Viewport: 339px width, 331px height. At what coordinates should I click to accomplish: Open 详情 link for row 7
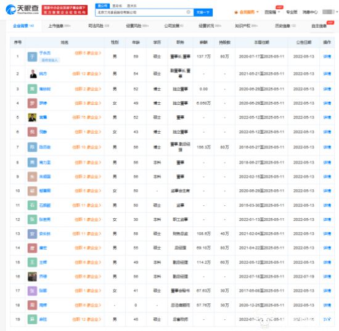(x=327, y=147)
